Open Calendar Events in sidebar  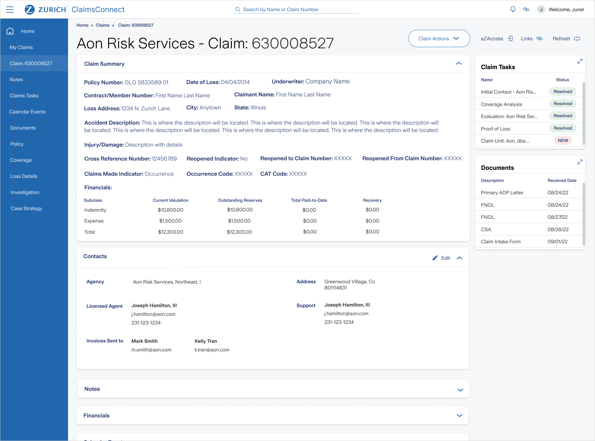pos(27,112)
